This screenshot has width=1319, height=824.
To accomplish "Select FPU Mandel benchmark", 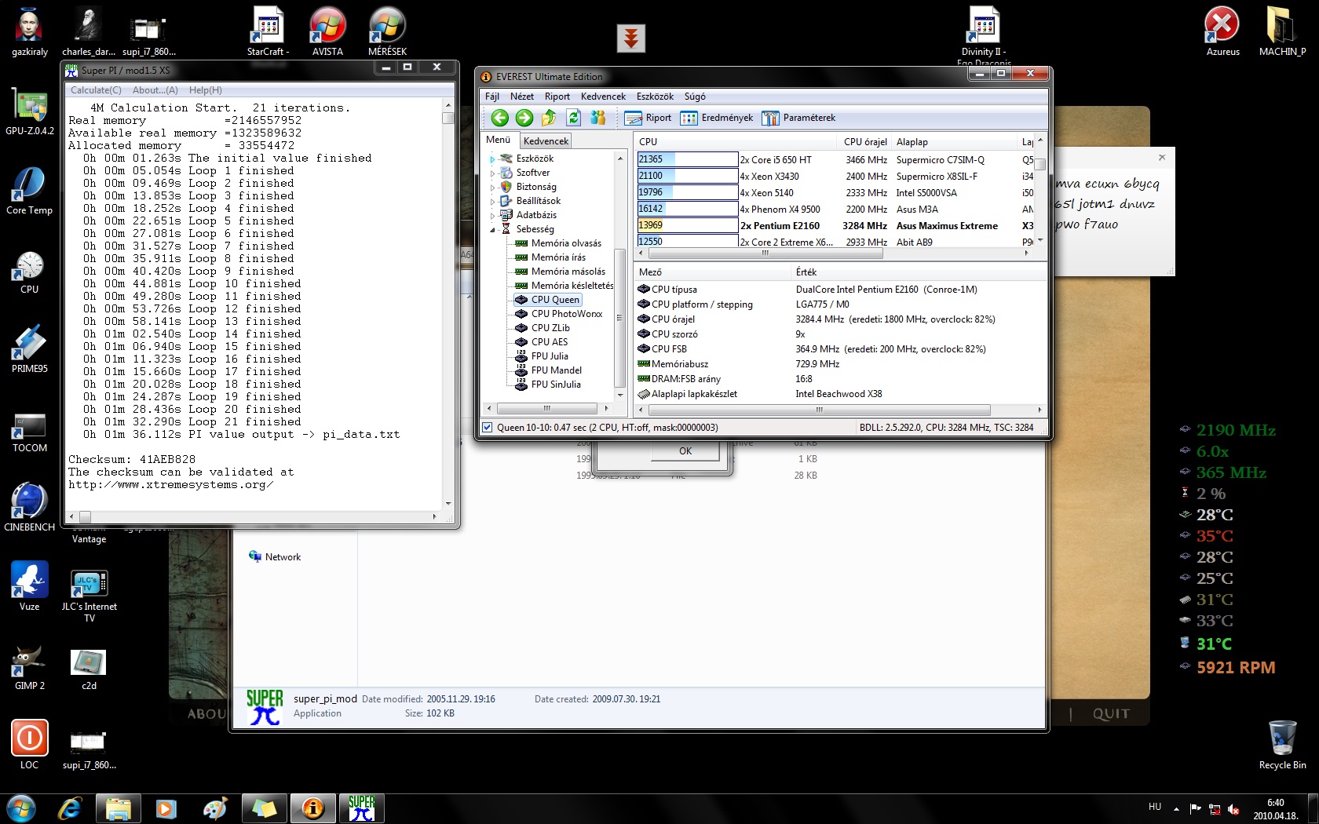I will 557,370.
